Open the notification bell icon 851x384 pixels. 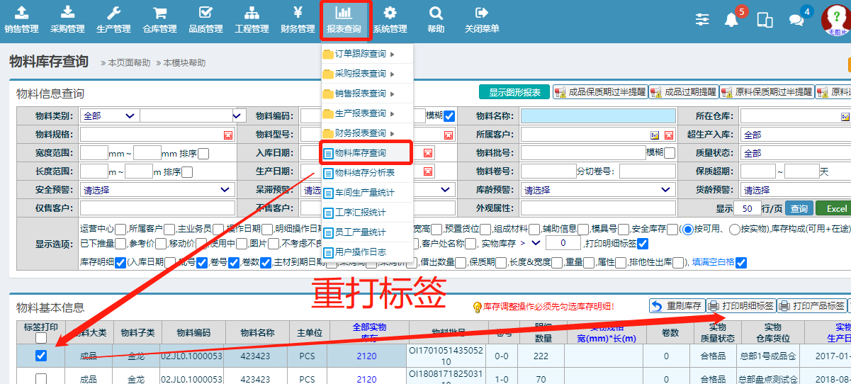tap(731, 20)
